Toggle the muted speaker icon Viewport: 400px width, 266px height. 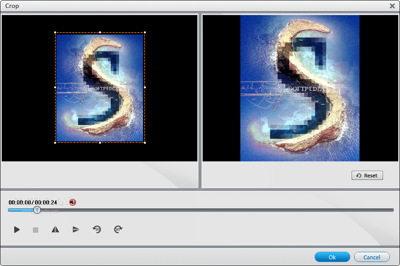pyautogui.click(x=73, y=202)
